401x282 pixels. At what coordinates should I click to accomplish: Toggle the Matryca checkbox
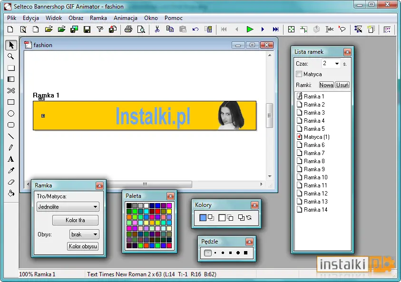click(299, 74)
